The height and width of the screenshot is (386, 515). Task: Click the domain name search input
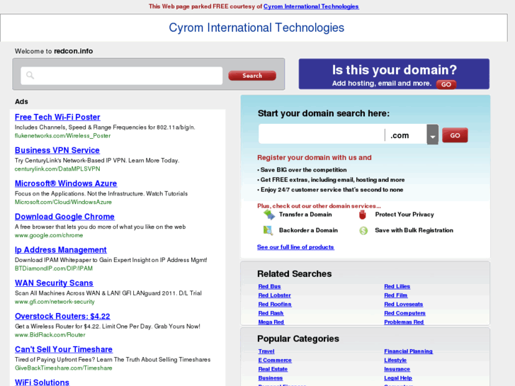point(322,135)
